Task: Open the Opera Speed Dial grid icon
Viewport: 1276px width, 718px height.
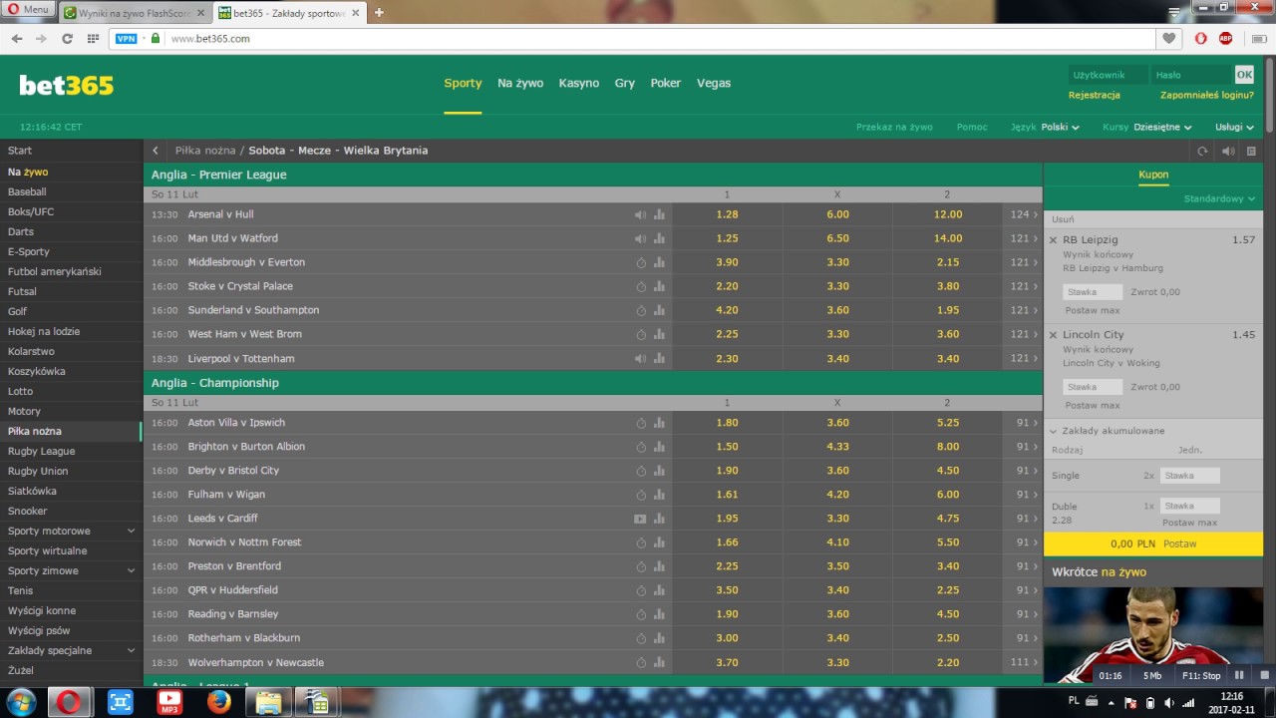Action: tap(93, 39)
